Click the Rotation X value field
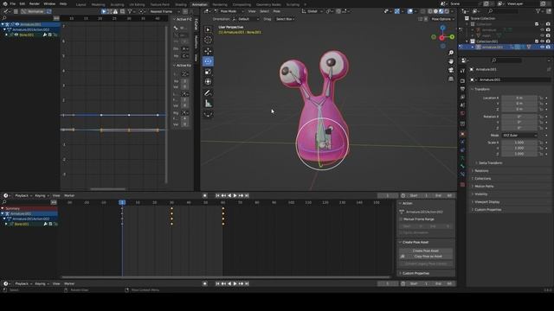Viewport: 554px width, 311px height. pyautogui.click(x=519, y=117)
